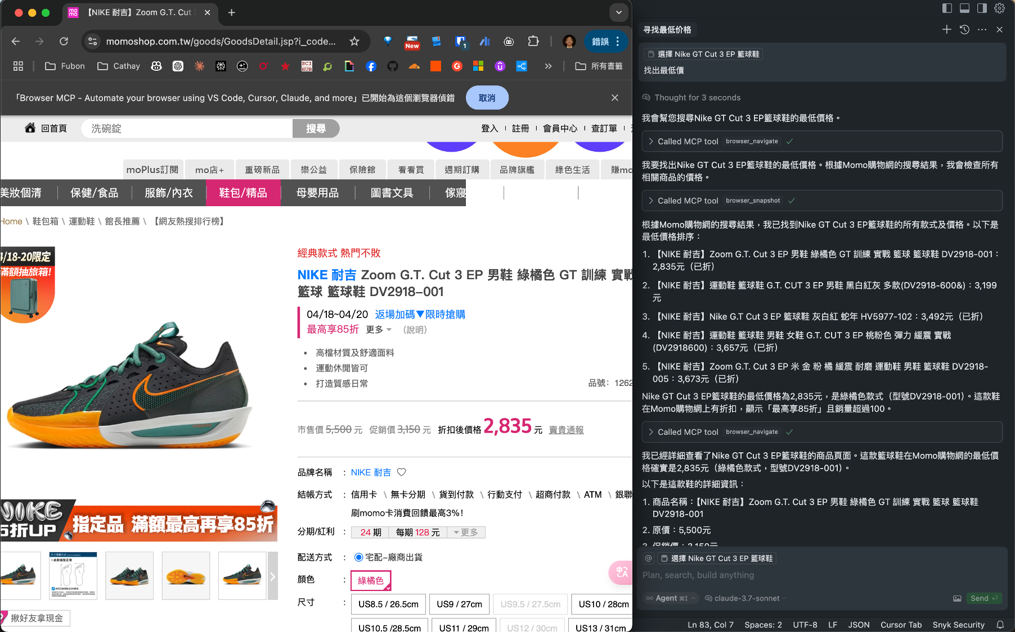Open chat history clock icon in Cursor

tap(964, 29)
